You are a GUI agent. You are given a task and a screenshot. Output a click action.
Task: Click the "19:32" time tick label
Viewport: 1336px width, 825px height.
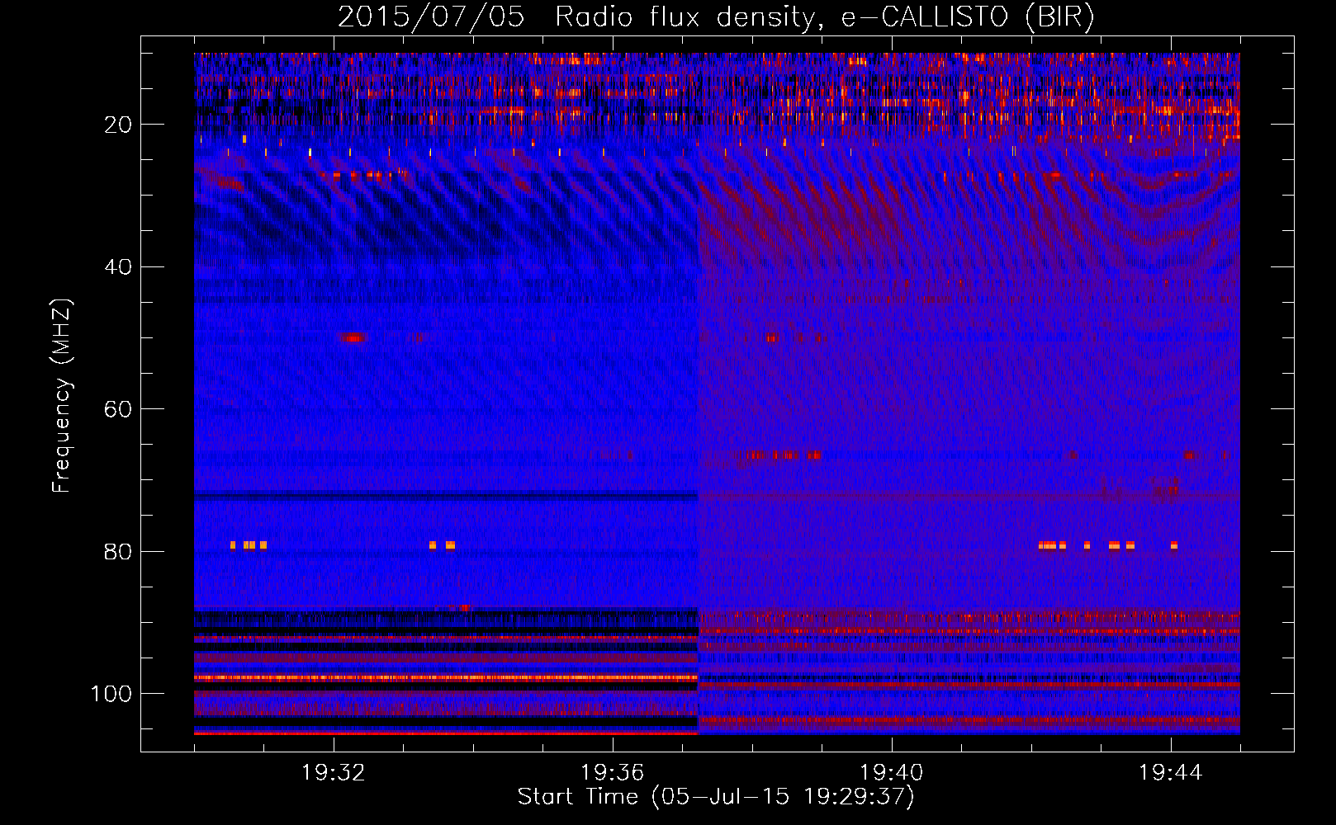click(x=334, y=773)
